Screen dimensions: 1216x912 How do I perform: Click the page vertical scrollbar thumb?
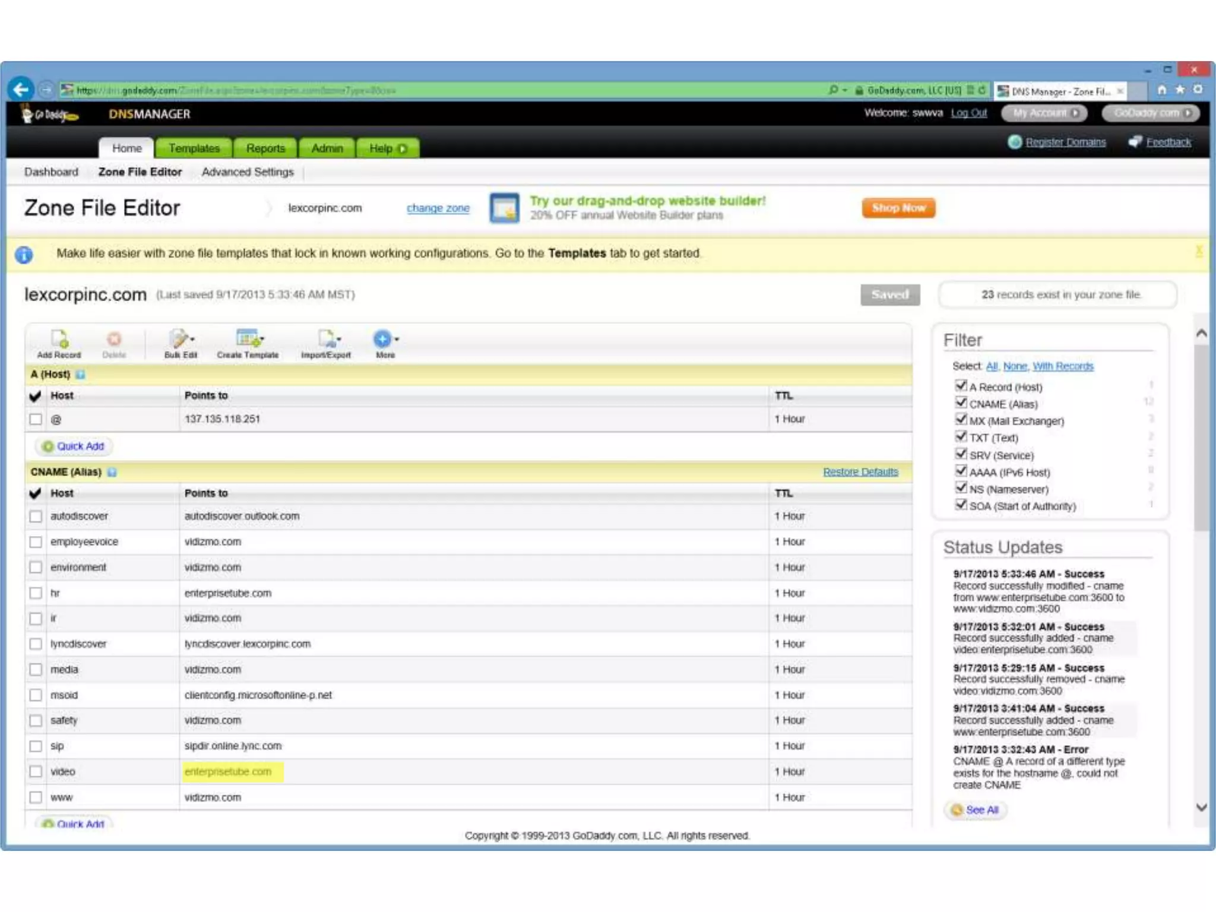tap(1201, 439)
